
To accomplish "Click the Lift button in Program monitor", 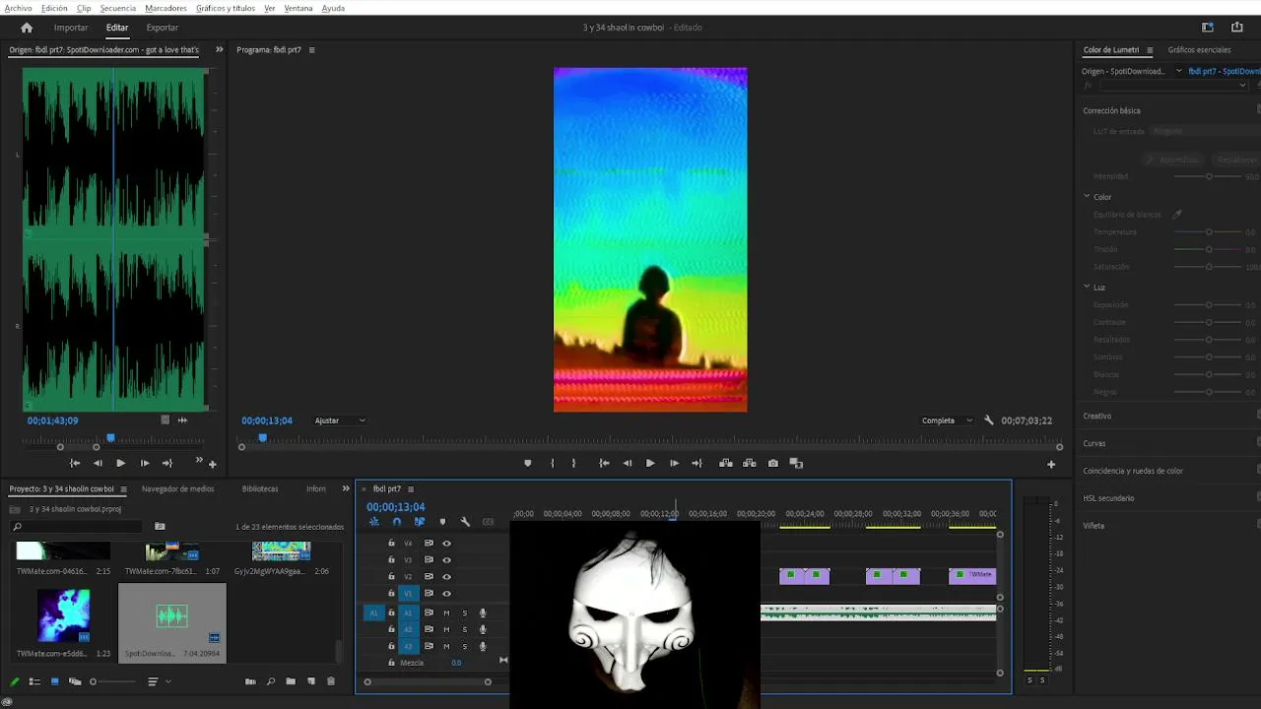I will pyautogui.click(x=726, y=463).
